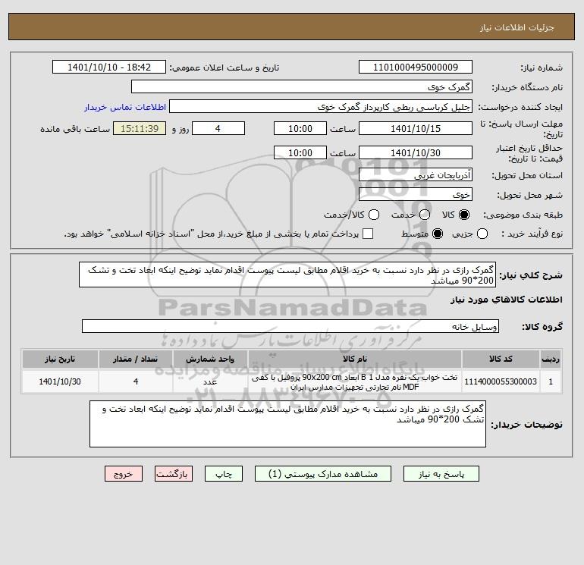Image resolution: width=584 pixels, height=565 pixels.
Task: Click the شماره نیاز field 1101000495000009
Action: click(416, 67)
